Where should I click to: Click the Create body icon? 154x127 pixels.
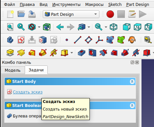point(10,40)
